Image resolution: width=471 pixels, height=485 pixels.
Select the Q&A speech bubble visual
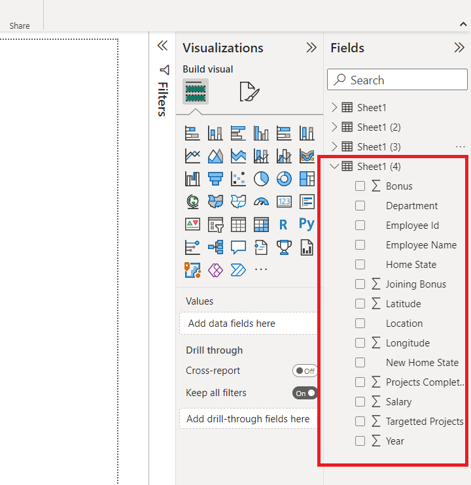coord(238,248)
